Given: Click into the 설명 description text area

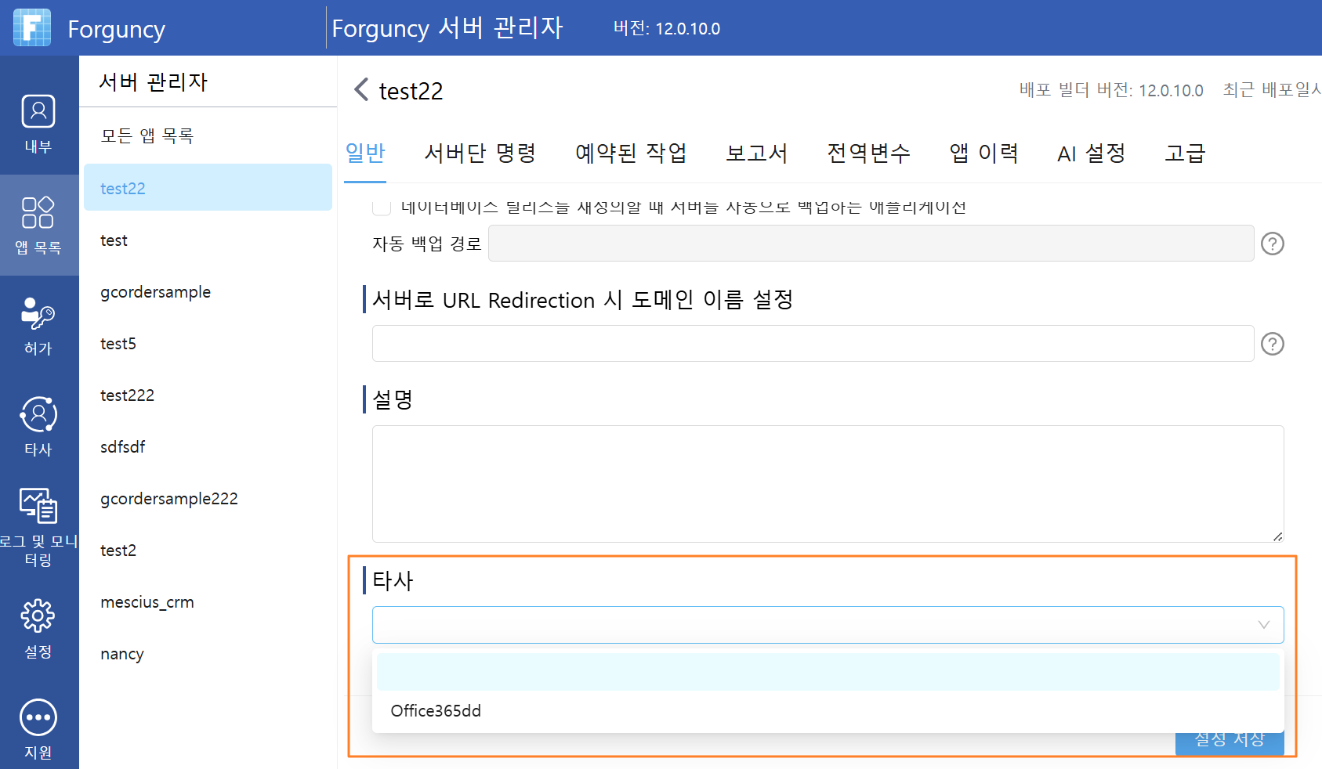Looking at the screenshot, I should pyautogui.click(x=828, y=484).
